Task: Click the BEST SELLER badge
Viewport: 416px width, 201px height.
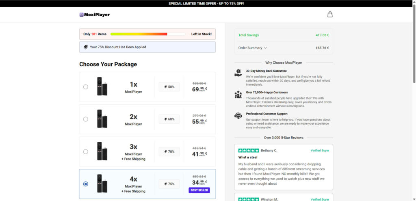Action: point(199,190)
